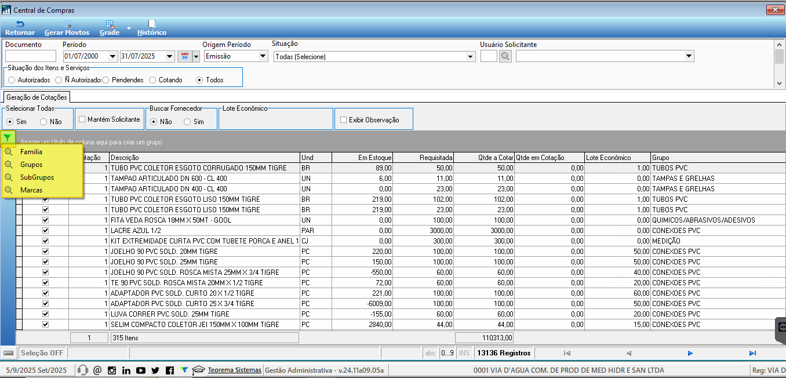Image resolution: width=786 pixels, height=378 pixels.
Task: Open the Teorema Sistemas link
Action: pyautogui.click(x=235, y=370)
